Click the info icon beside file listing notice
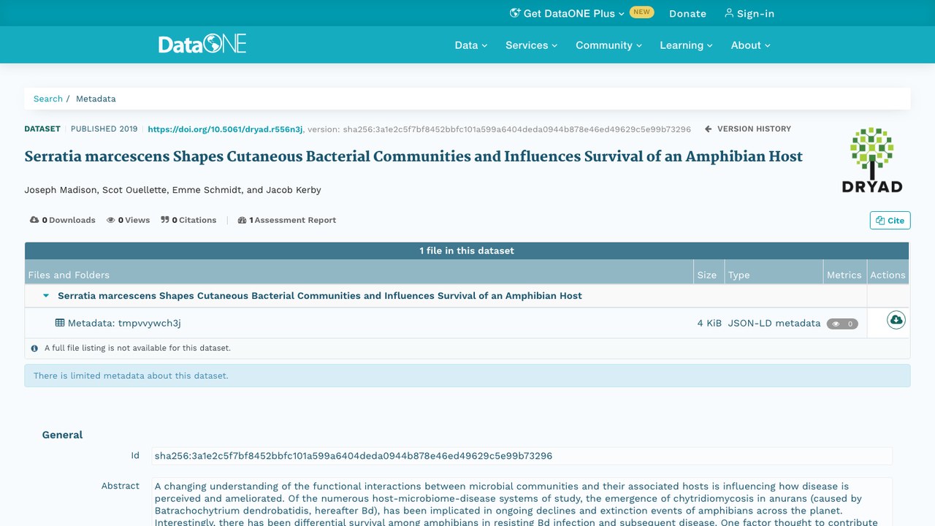935x526 pixels. coord(34,348)
